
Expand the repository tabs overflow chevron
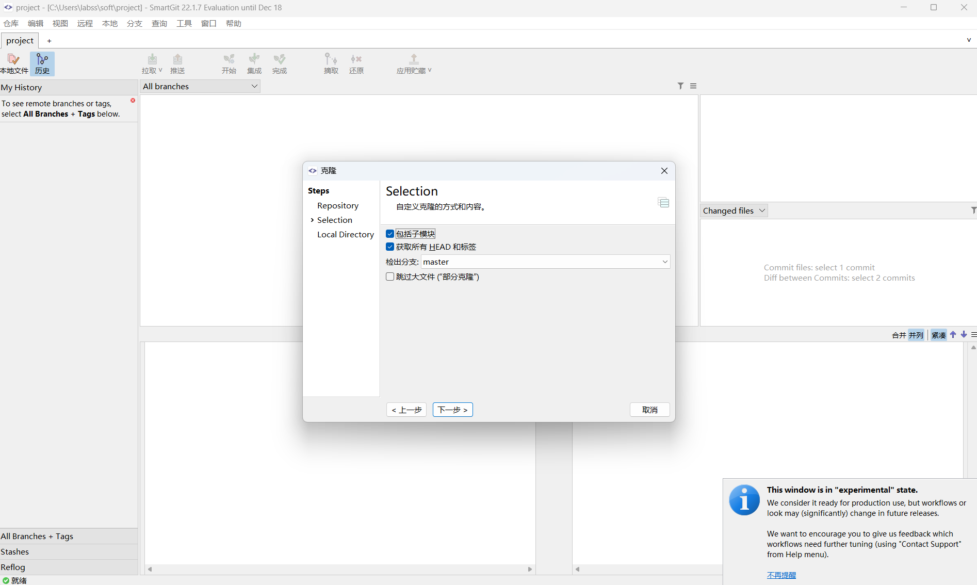pyautogui.click(x=969, y=40)
